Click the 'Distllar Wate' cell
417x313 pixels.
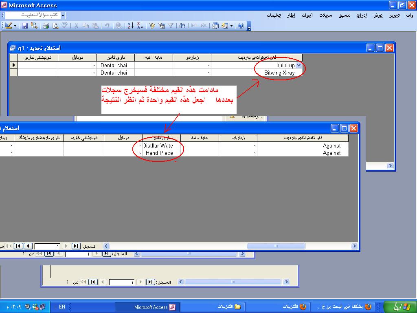click(x=161, y=145)
